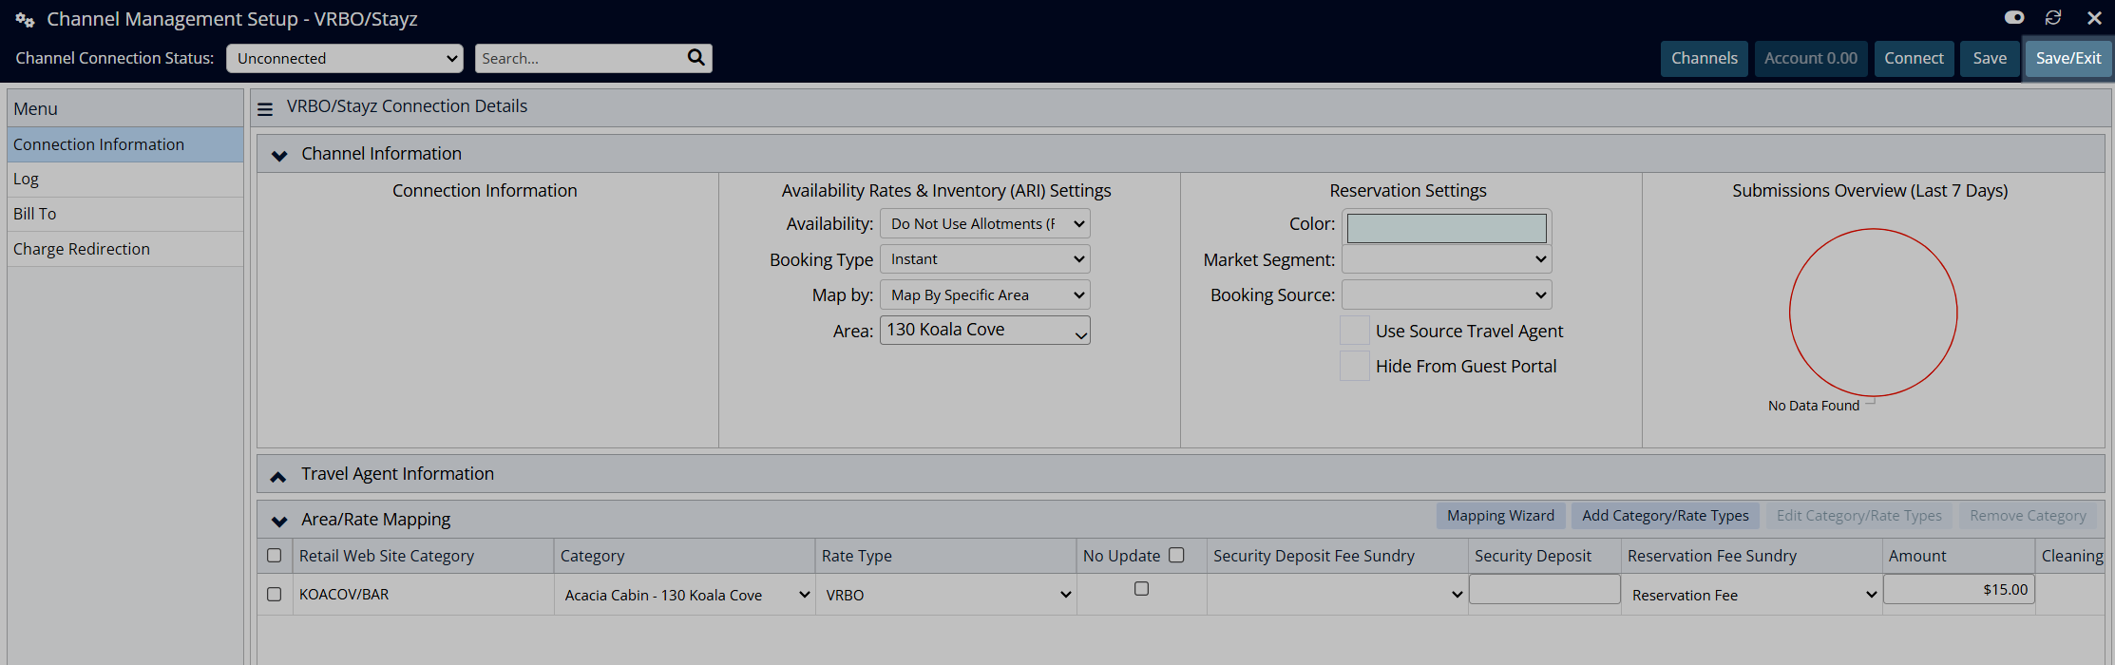Open the Reservation Fee Sundry dropdown

tap(1752, 595)
